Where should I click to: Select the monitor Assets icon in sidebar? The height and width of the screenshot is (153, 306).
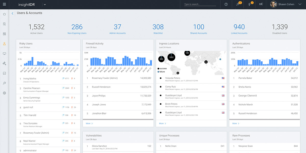tap(4, 53)
